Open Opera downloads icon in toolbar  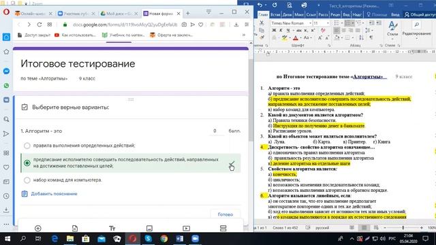tap(236, 24)
